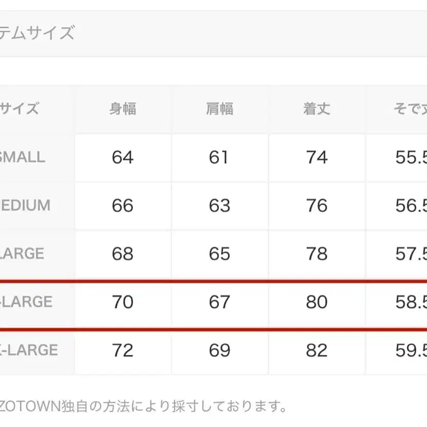Click the そで丈 column header
The height and width of the screenshot is (427, 427).
[409, 109]
